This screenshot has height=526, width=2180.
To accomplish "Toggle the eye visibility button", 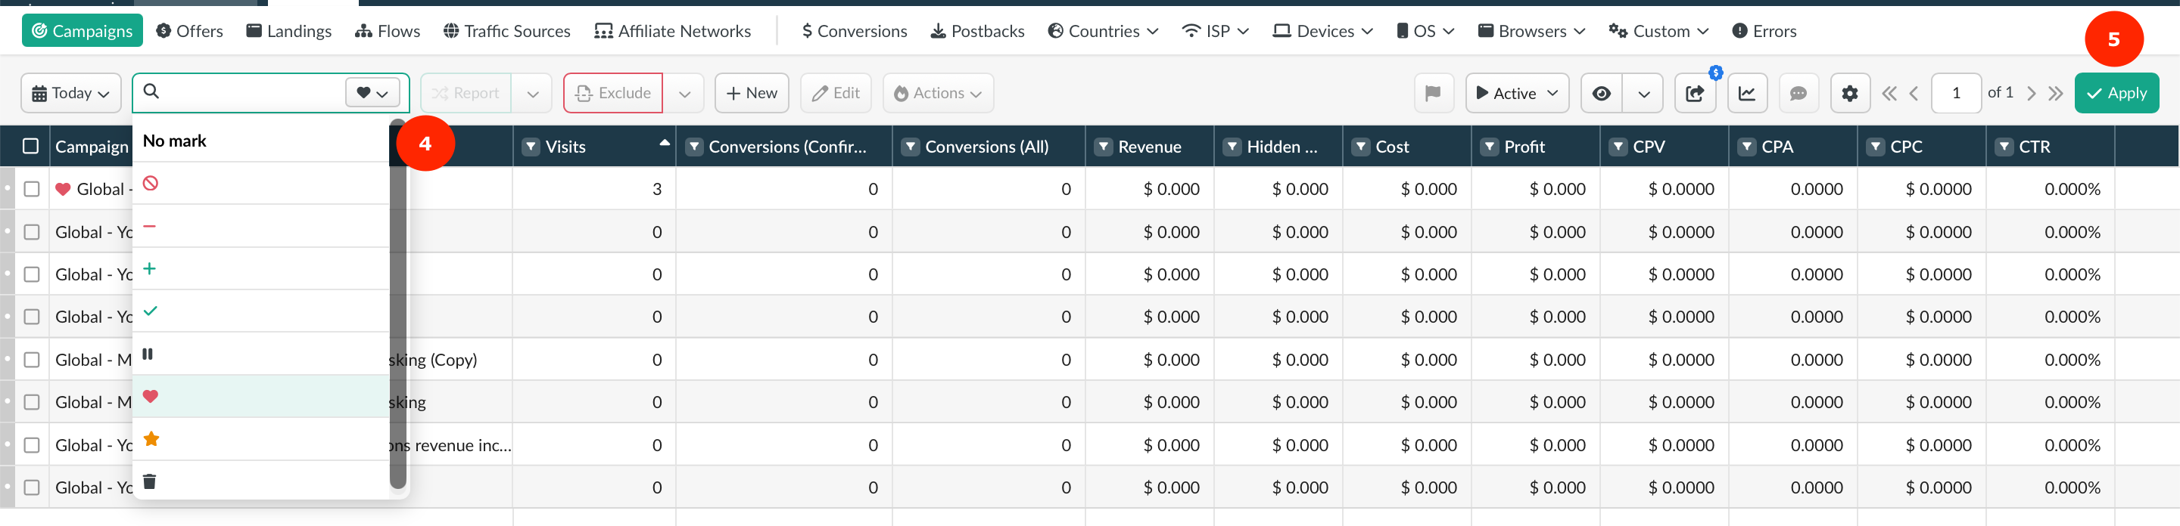I will tap(1601, 93).
